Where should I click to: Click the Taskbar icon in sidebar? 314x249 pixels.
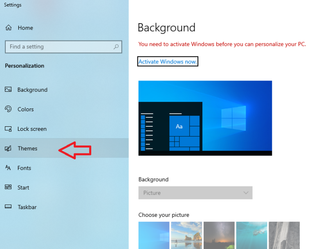8,206
